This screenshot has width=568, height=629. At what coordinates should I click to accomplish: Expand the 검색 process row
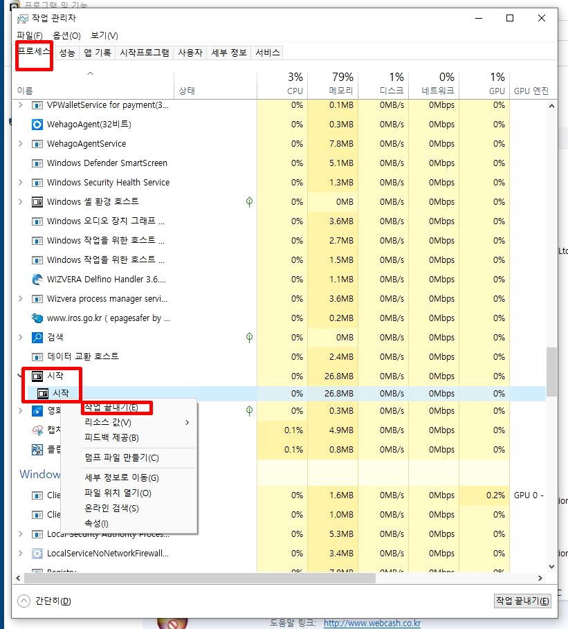pos(21,338)
